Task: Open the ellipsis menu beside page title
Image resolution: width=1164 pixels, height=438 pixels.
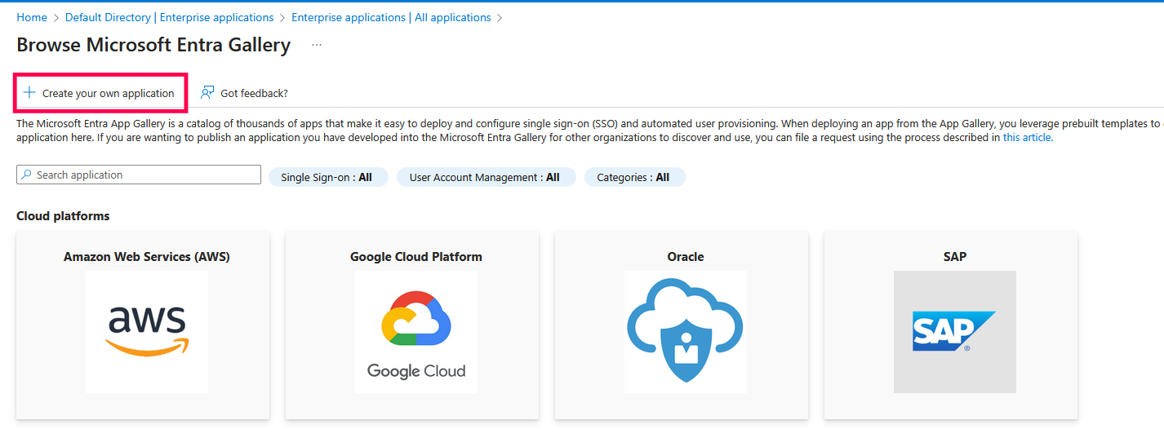Action: click(x=317, y=45)
